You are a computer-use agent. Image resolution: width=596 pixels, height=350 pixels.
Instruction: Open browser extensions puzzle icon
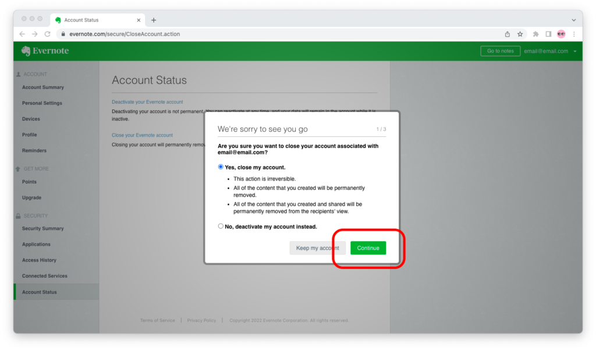(x=535, y=34)
